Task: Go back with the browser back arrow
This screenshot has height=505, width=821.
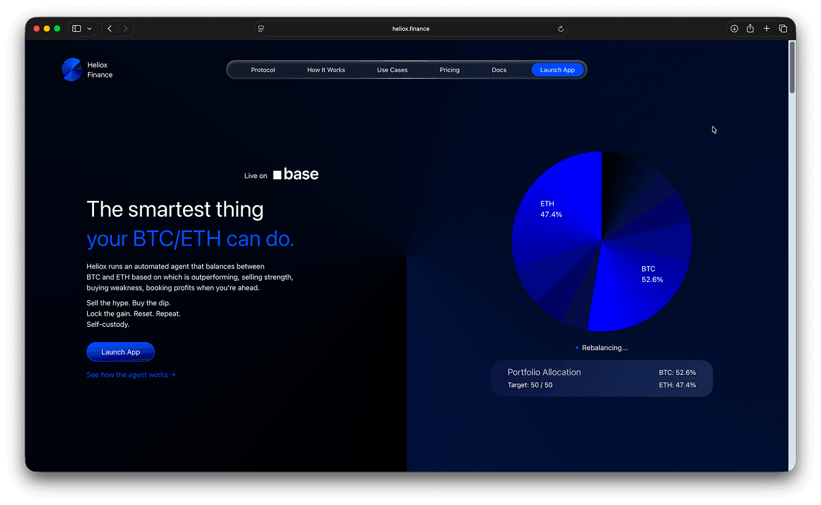Action: click(x=110, y=29)
